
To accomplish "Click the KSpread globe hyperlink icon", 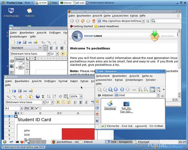I will (x=38, y=96).
